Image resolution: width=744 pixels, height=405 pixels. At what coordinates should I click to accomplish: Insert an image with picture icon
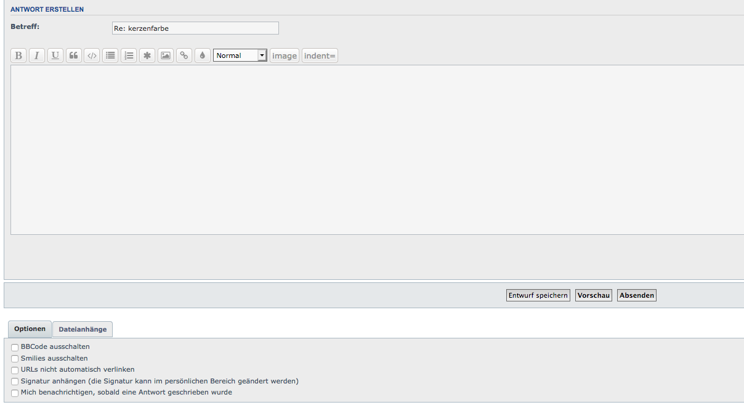[x=165, y=55]
